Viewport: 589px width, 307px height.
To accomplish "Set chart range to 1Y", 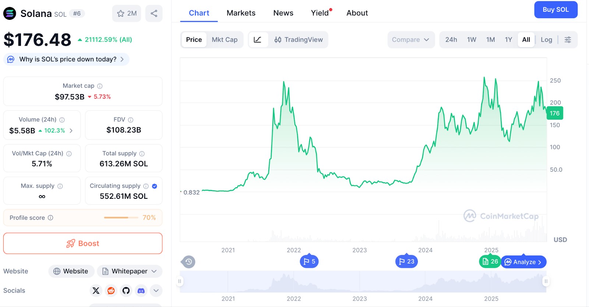I will (508, 40).
